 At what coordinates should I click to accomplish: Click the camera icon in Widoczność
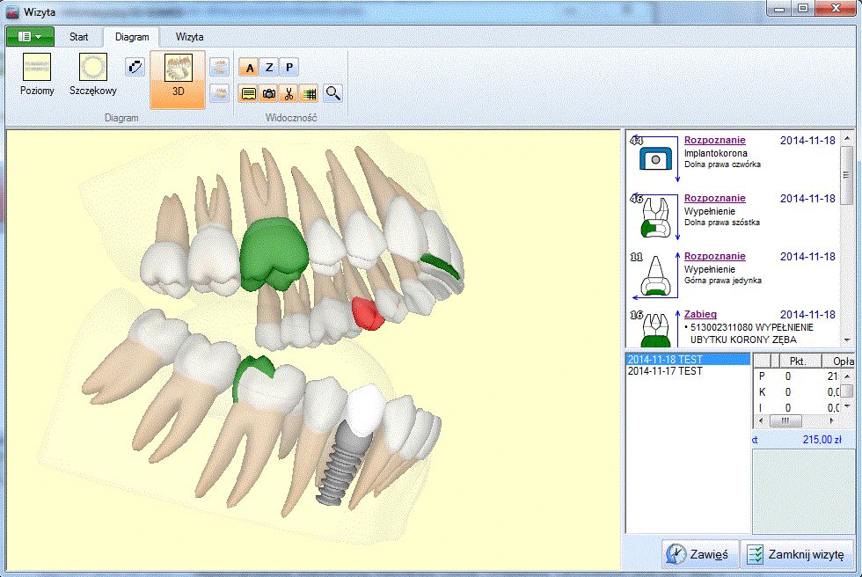pyautogui.click(x=269, y=92)
